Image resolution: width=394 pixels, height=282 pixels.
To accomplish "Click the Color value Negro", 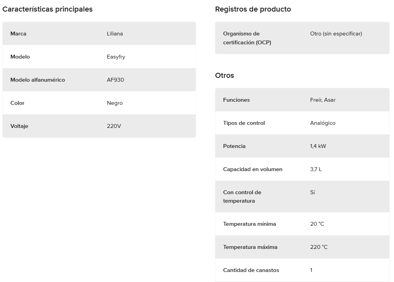I will 115,103.
